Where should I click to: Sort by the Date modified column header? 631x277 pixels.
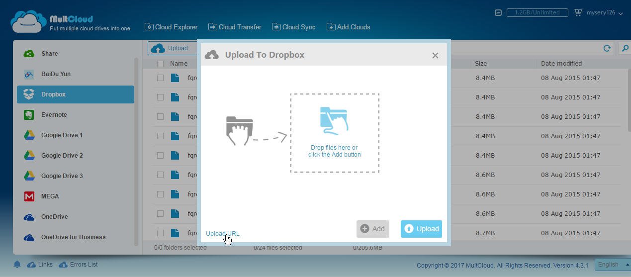561,64
